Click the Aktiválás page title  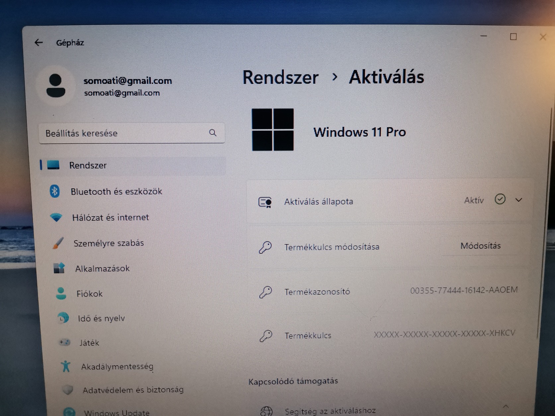coord(386,77)
